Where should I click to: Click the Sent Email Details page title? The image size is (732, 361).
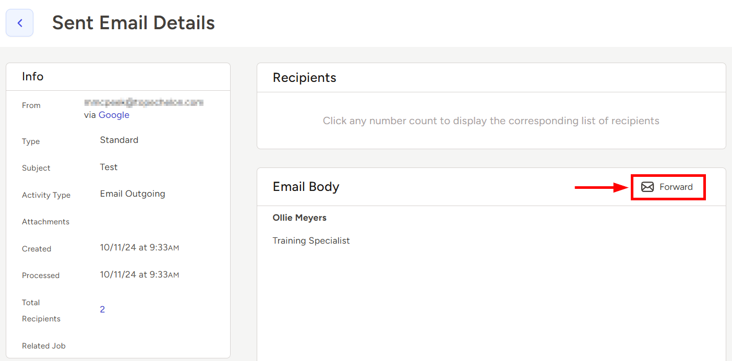134,23
